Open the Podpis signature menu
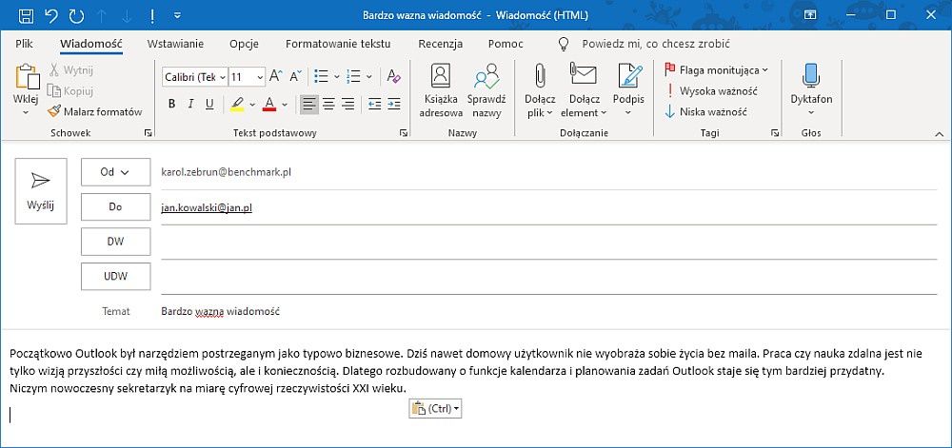 628,91
